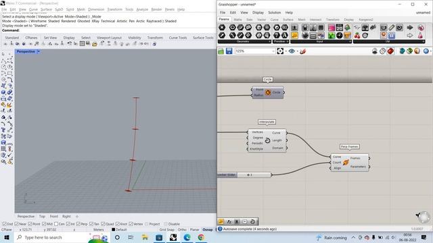Click the red sketch feather icon

tap(302, 51)
